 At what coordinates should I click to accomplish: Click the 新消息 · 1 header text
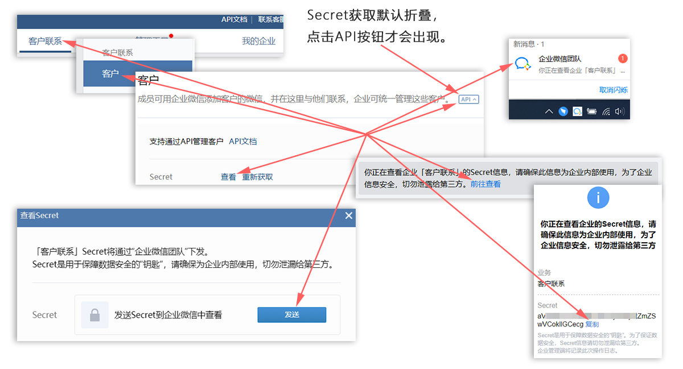529,44
